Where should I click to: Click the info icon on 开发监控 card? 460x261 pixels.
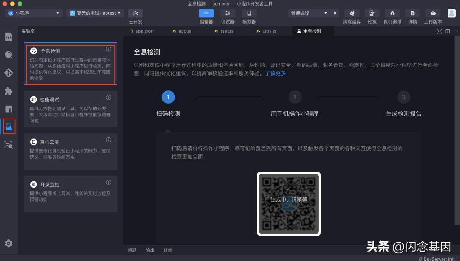point(108,182)
